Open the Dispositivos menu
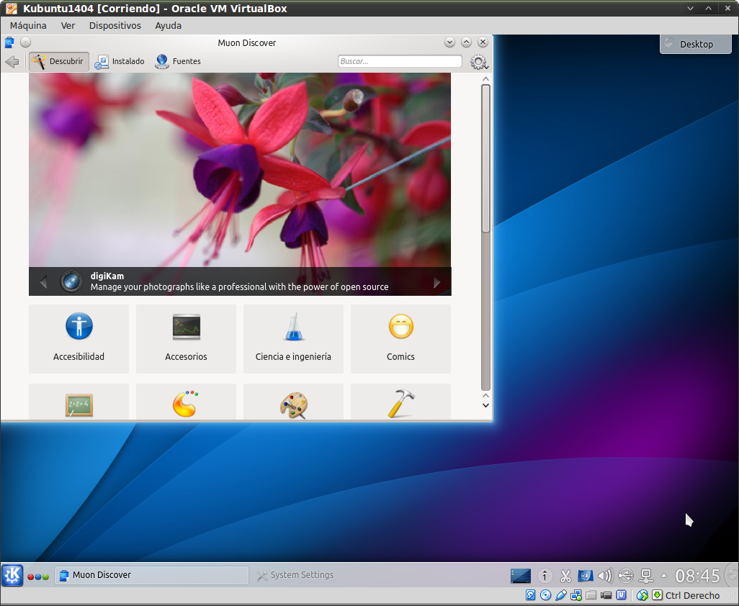Screen dimensions: 739x606 coord(115,25)
